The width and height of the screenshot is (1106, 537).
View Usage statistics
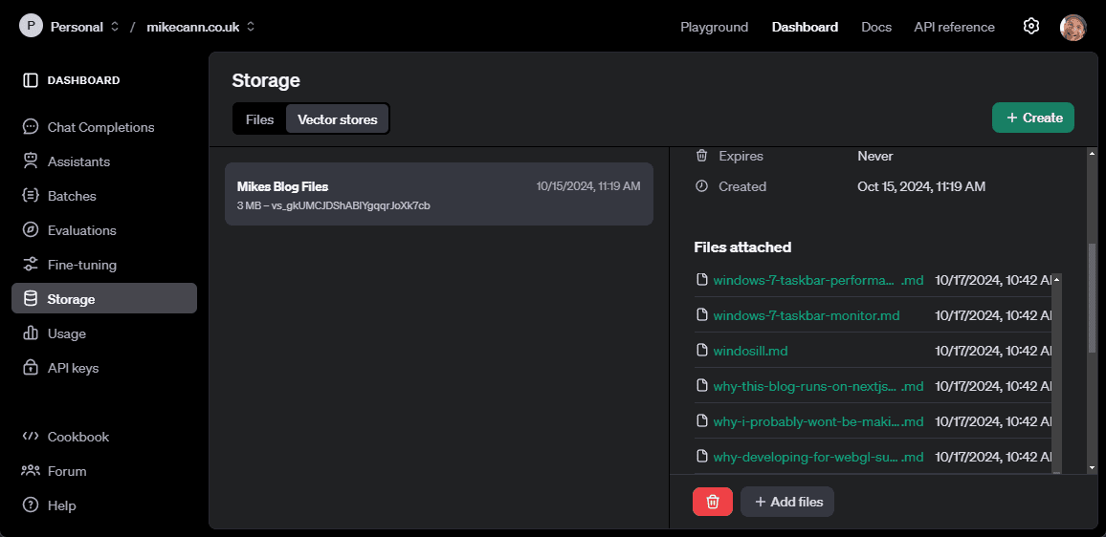pos(66,333)
